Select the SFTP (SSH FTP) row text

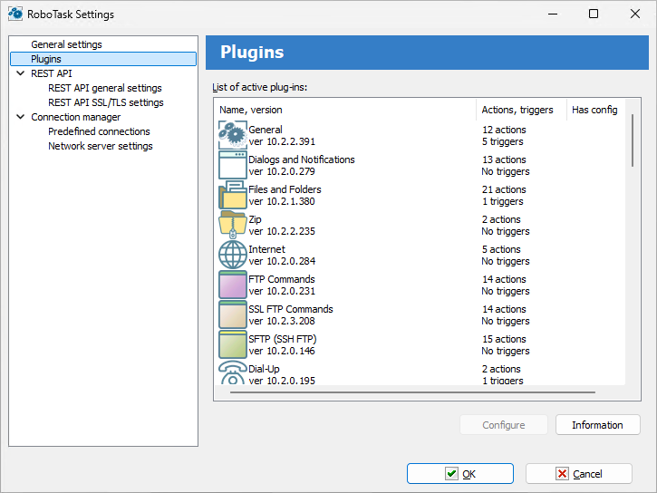(x=283, y=339)
